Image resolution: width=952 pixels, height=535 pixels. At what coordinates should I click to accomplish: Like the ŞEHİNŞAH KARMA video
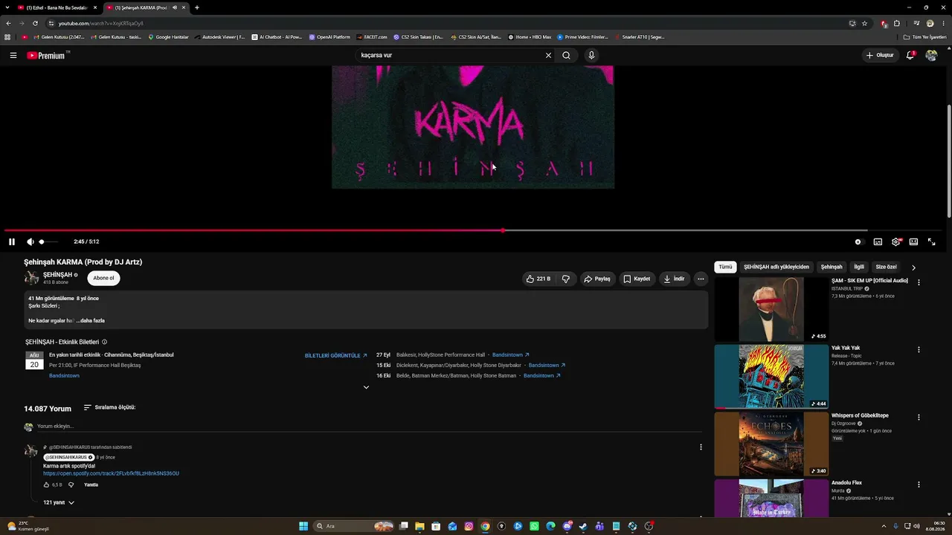click(x=538, y=279)
